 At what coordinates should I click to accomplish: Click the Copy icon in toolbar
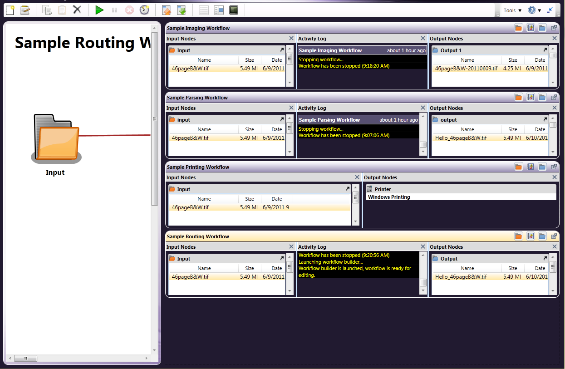click(x=47, y=10)
